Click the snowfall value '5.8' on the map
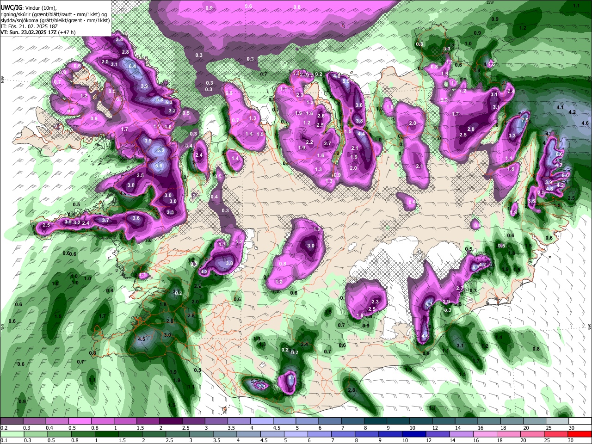The height and width of the screenshot is (444, 592). (160, 99)
